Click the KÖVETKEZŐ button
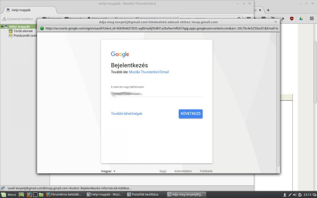This screenshot has width=317, height=198. coord(191,114)
